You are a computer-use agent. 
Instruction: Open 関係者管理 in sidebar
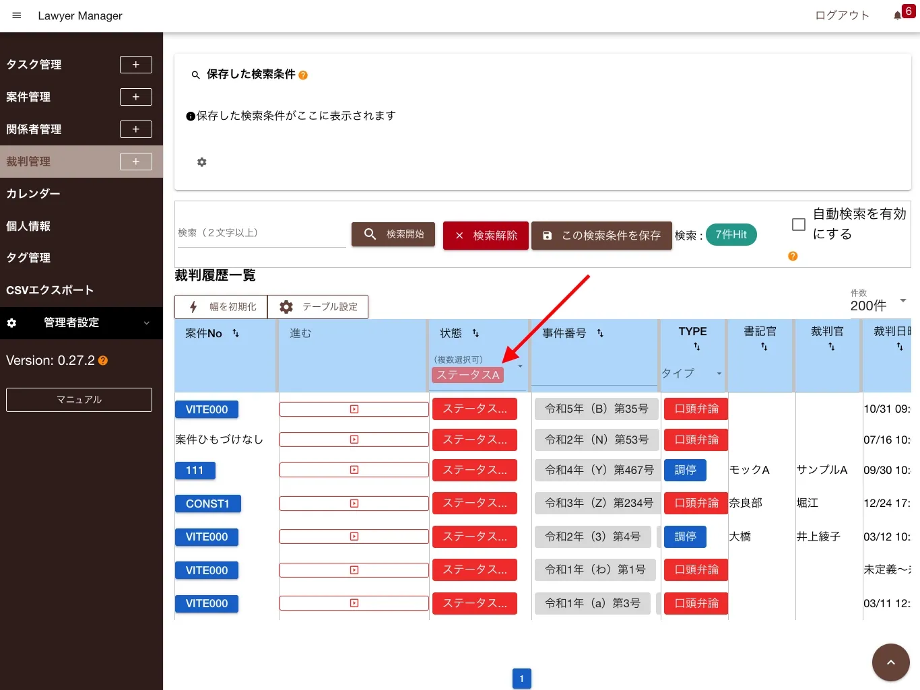coord(34,129)
